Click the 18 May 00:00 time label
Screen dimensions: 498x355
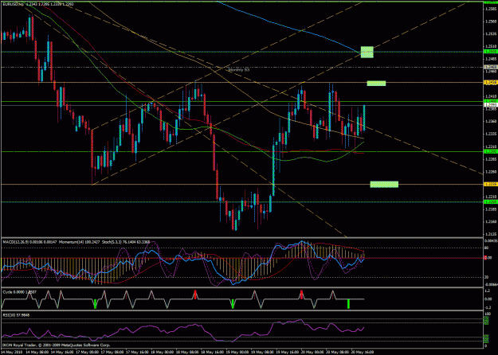[162, 352]
